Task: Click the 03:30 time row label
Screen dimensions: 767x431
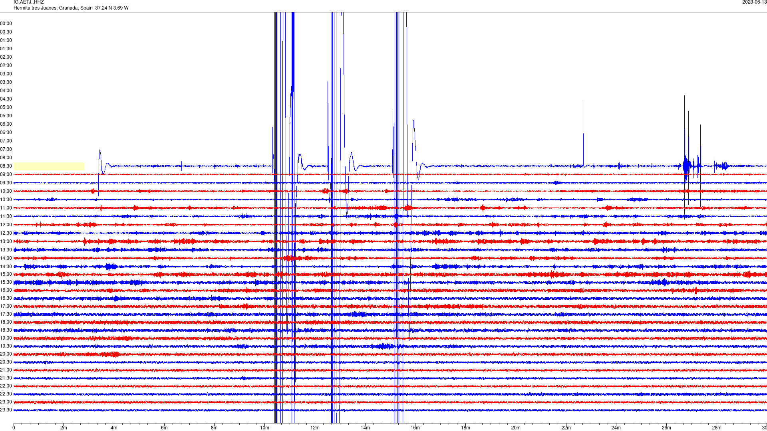Action: click(6, 82)
